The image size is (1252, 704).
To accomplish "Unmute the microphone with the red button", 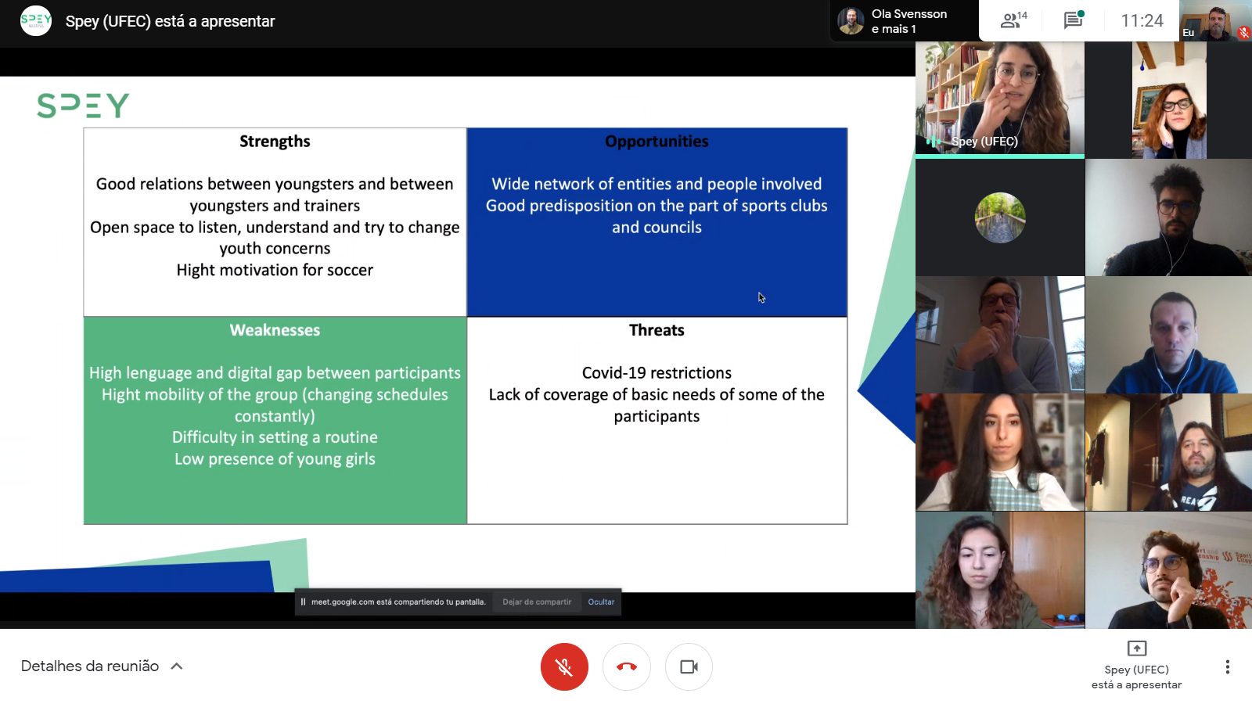I will pos(563,666).
